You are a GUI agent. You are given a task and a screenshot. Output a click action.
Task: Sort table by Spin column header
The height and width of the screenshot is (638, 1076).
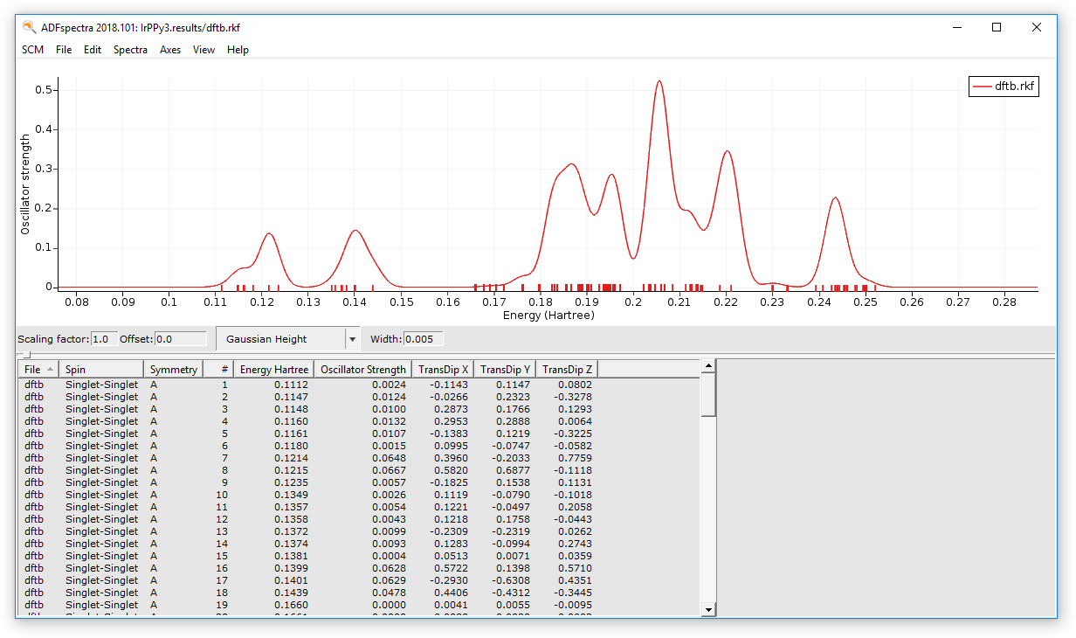click(101, 370)
